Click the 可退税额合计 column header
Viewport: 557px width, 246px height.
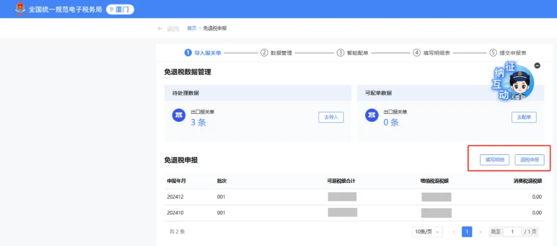pyautogui.click(x=341, y=181)
